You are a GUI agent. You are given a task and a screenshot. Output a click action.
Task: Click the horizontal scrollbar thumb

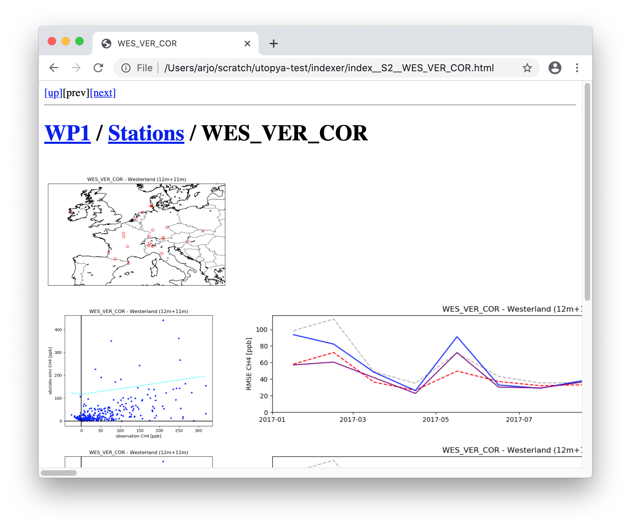pos(59,473)
